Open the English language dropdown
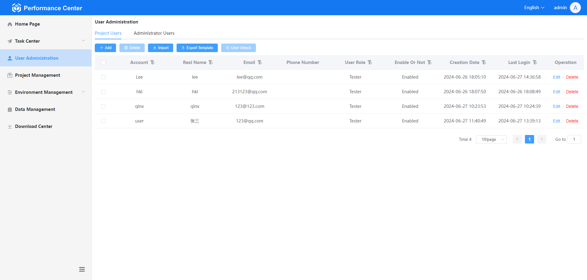This screenshot has height=280, width=587. [534, 8]
